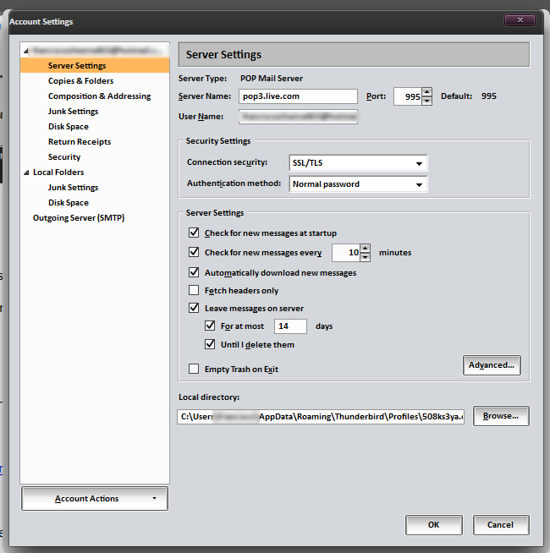Screen dimensions: 550x553
Task: Collapse the Local Folders tree node
Action: (x=26, y=172)
